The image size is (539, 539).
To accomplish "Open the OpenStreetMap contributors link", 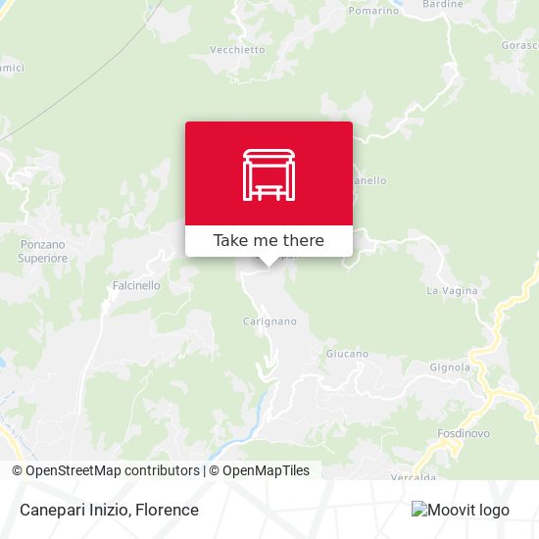I will coord(106,470).
